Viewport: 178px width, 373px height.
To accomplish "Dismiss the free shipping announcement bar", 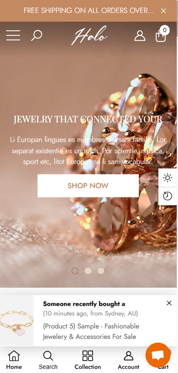I will [163, 11].
